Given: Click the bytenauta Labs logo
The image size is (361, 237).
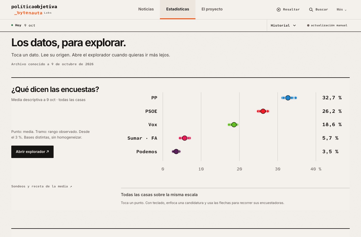Looking at the screenshot, I should click(33, 13).
